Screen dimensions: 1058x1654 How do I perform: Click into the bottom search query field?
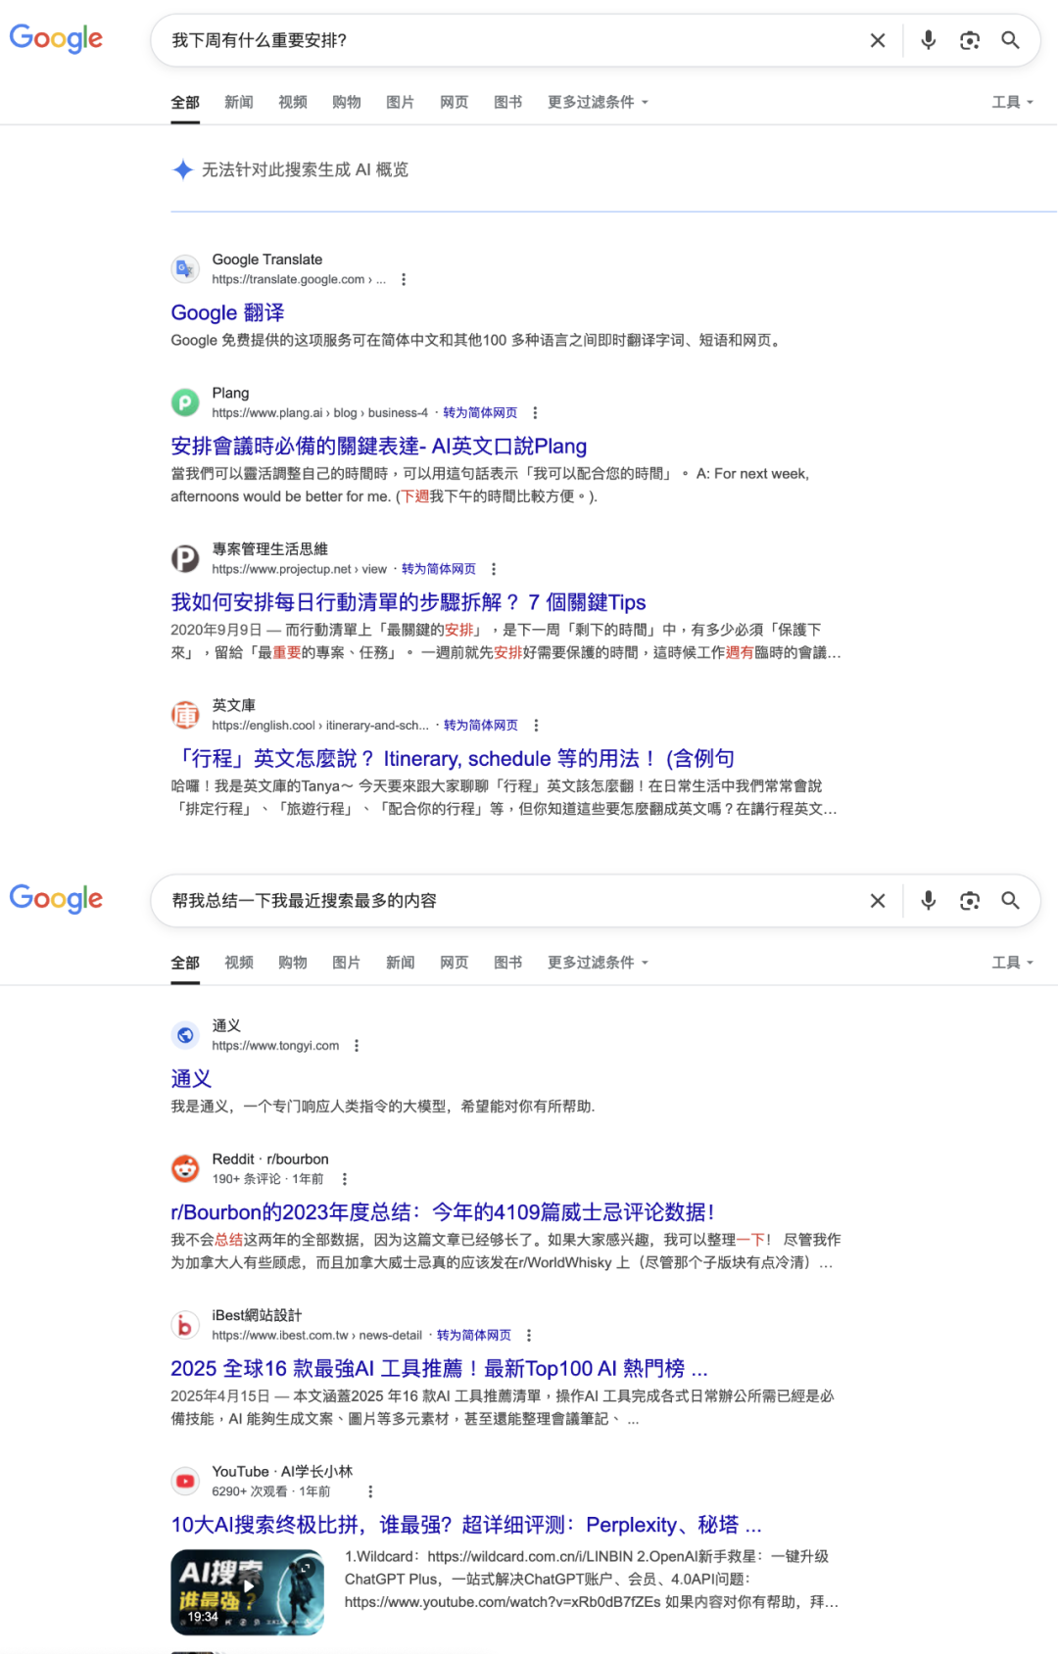(509, 901)
